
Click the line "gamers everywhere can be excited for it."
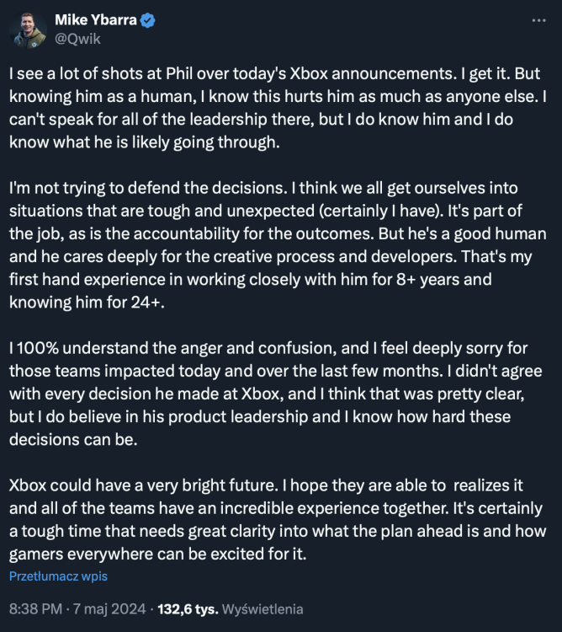click(x=157, y=554)
